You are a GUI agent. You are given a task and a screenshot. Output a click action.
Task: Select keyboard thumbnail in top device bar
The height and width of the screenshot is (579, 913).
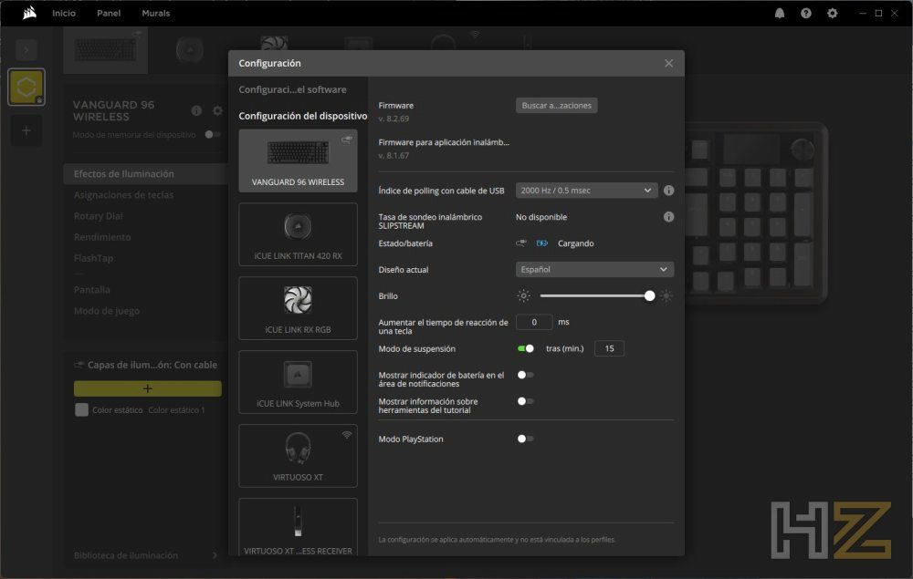coord(105,50)
